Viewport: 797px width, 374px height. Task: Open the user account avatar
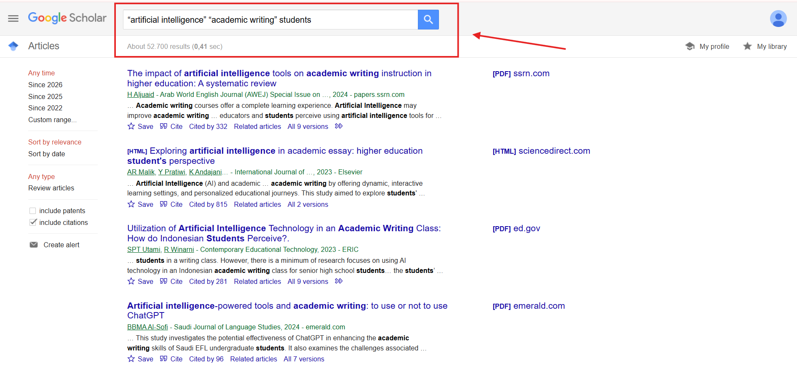point(778,19)
